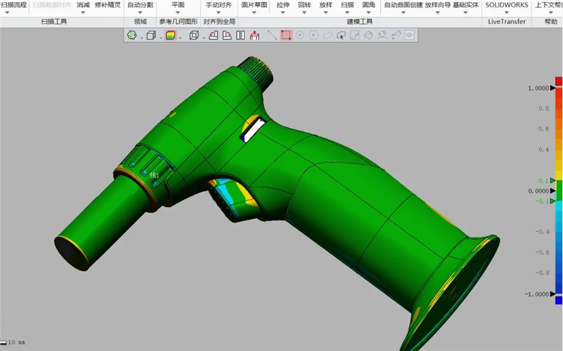Click the 线1 label on model
The width and height of the screenshot is (563, 351).
pyautogui.click(x=154, y=175)
